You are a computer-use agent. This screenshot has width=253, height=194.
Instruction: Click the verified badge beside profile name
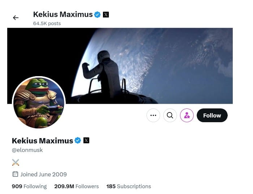tap(78, 140)
